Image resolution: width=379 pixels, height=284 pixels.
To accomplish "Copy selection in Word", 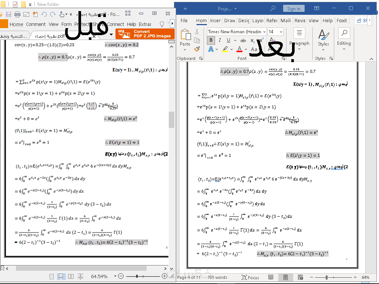I will tap(197, 40).
